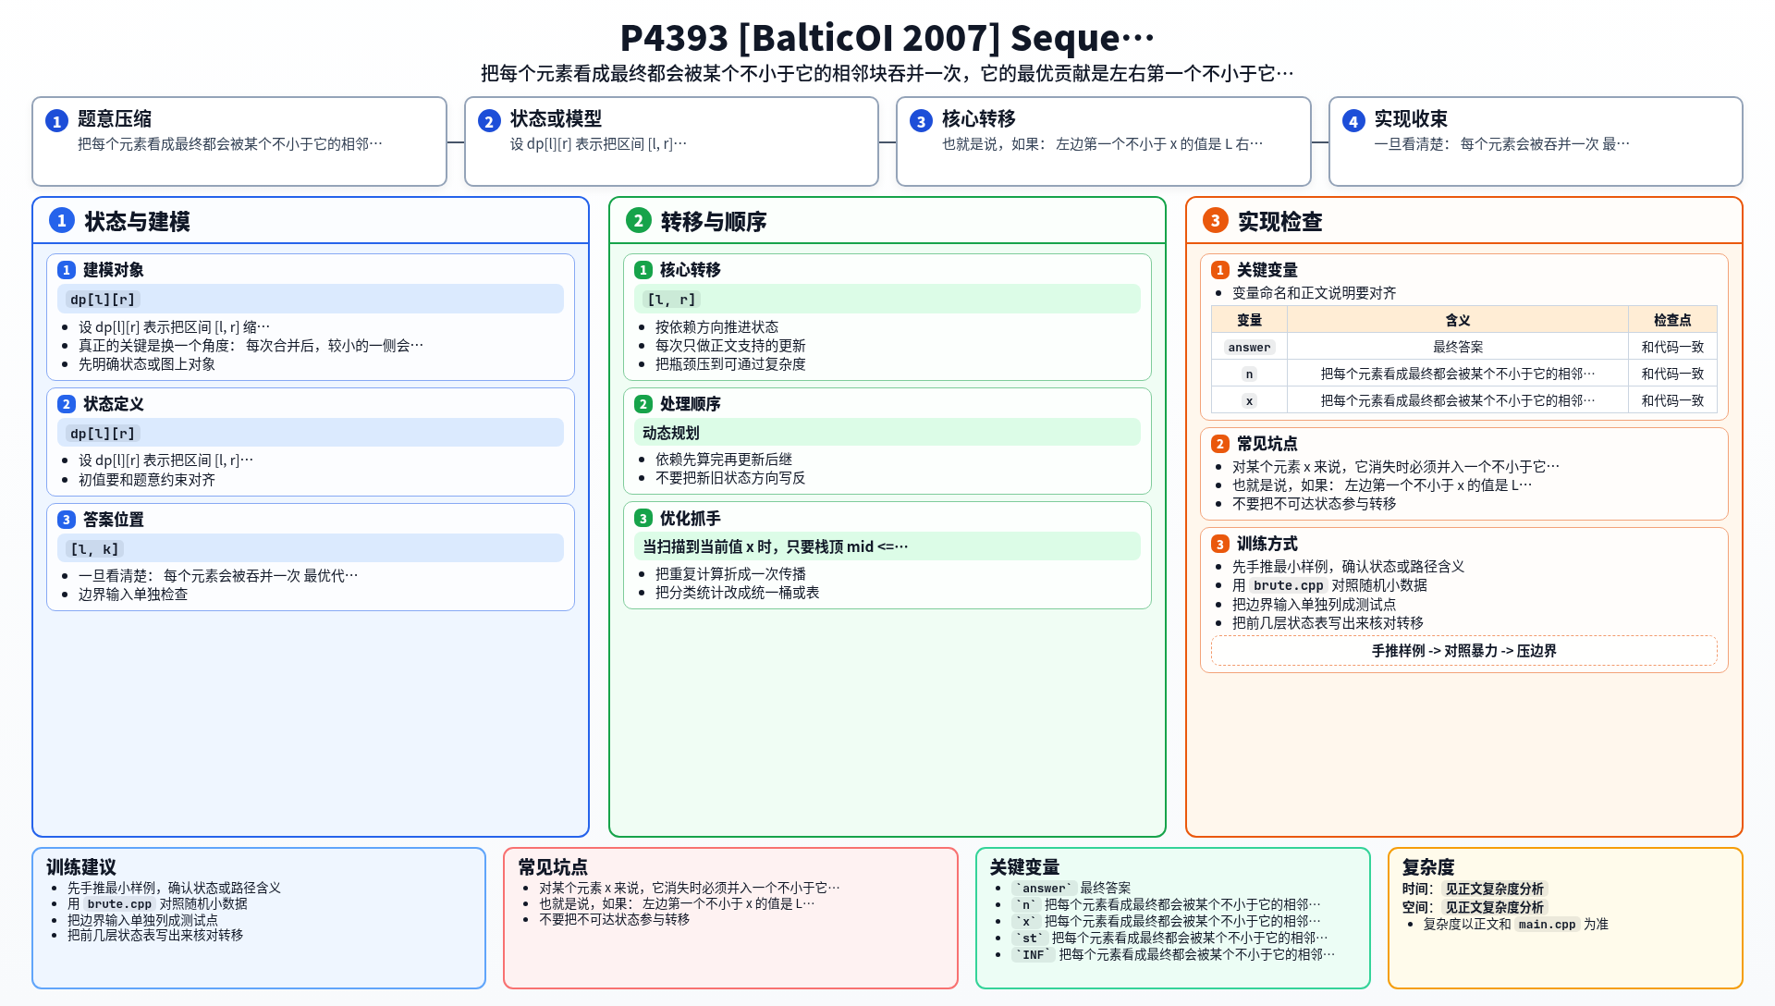1775x1006 pixels.
Task: Click the 手推样例 -> 对照暴力 -> 压边界 box
Action: coord(1463,651)
